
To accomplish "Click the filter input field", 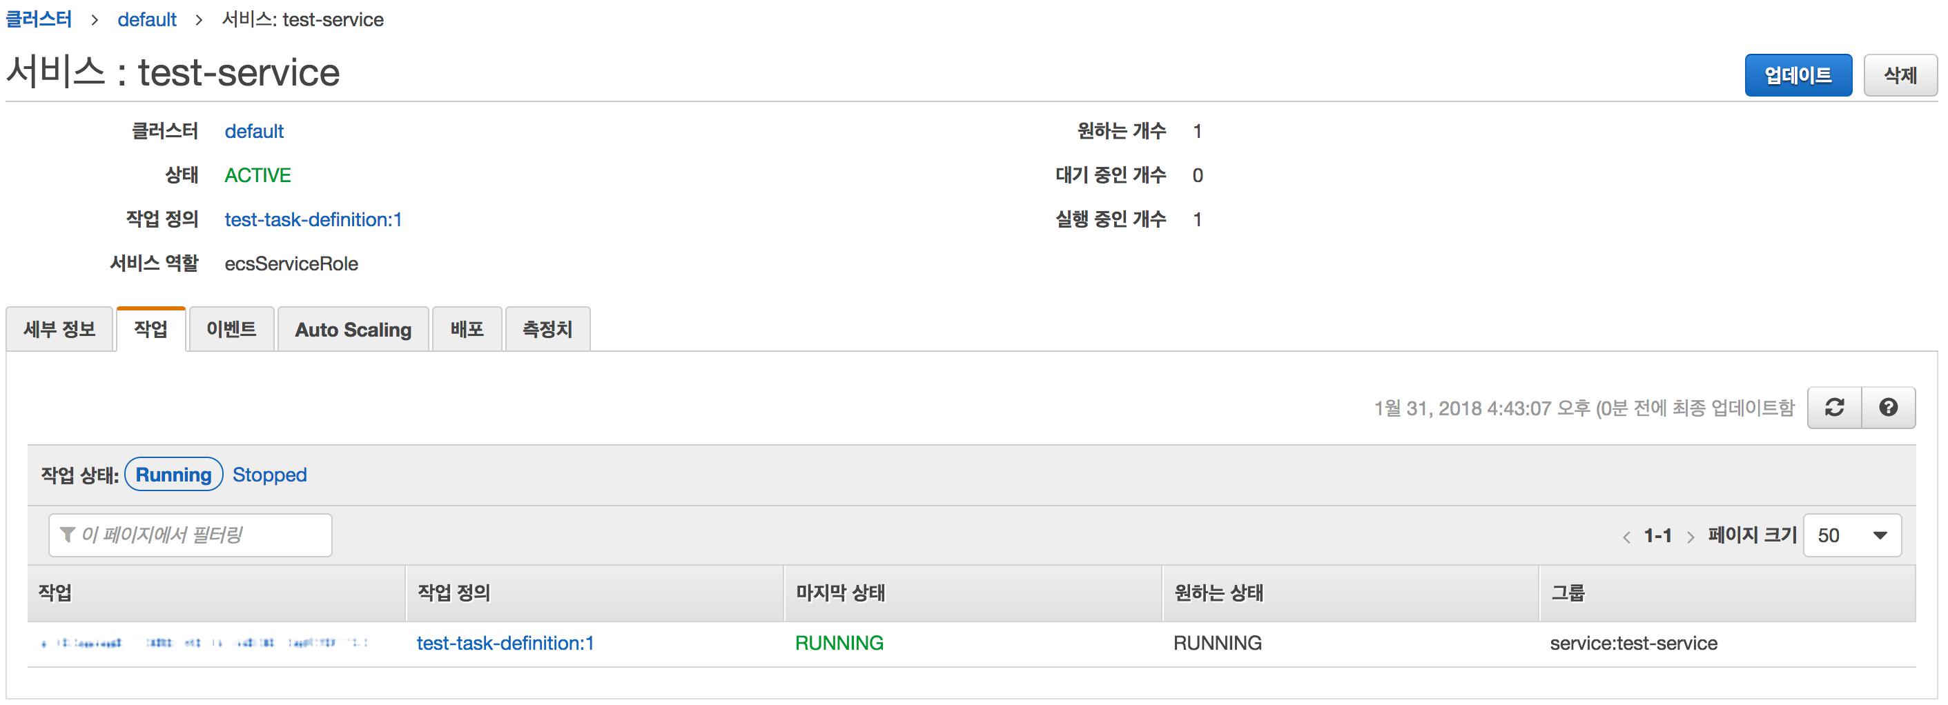I will click(191, 535).
